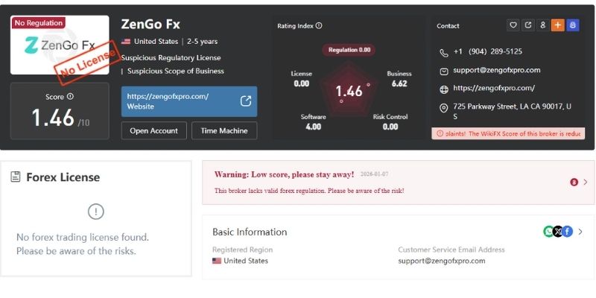Click the Forex License document icon

click(15, 177)
